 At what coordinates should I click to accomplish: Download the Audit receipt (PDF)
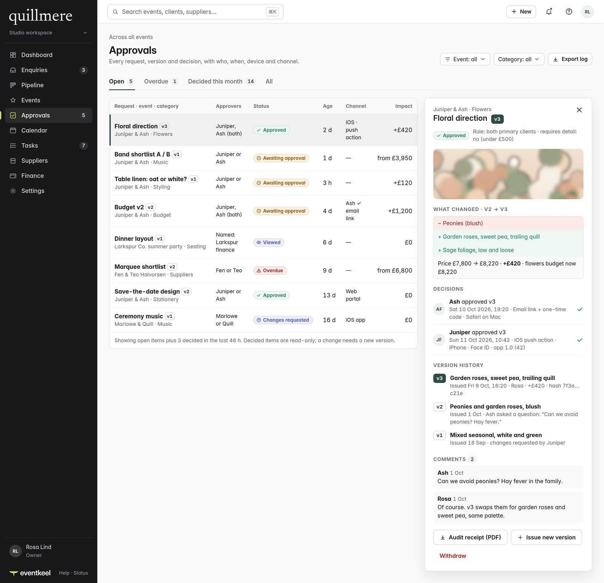click(x=470, y=537)
